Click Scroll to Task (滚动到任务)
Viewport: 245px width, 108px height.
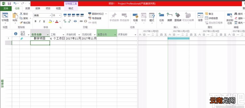click(x=230, y=19)
